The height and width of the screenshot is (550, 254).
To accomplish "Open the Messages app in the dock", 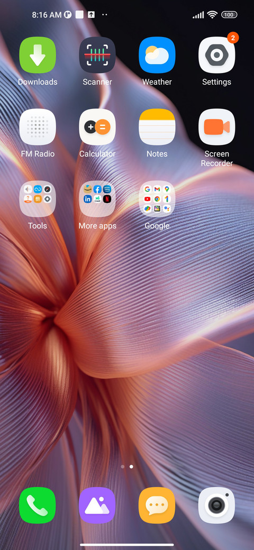I will [x=157, y=505].
